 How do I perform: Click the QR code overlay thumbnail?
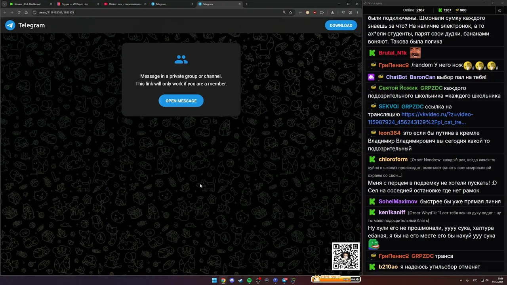point(346,256)
